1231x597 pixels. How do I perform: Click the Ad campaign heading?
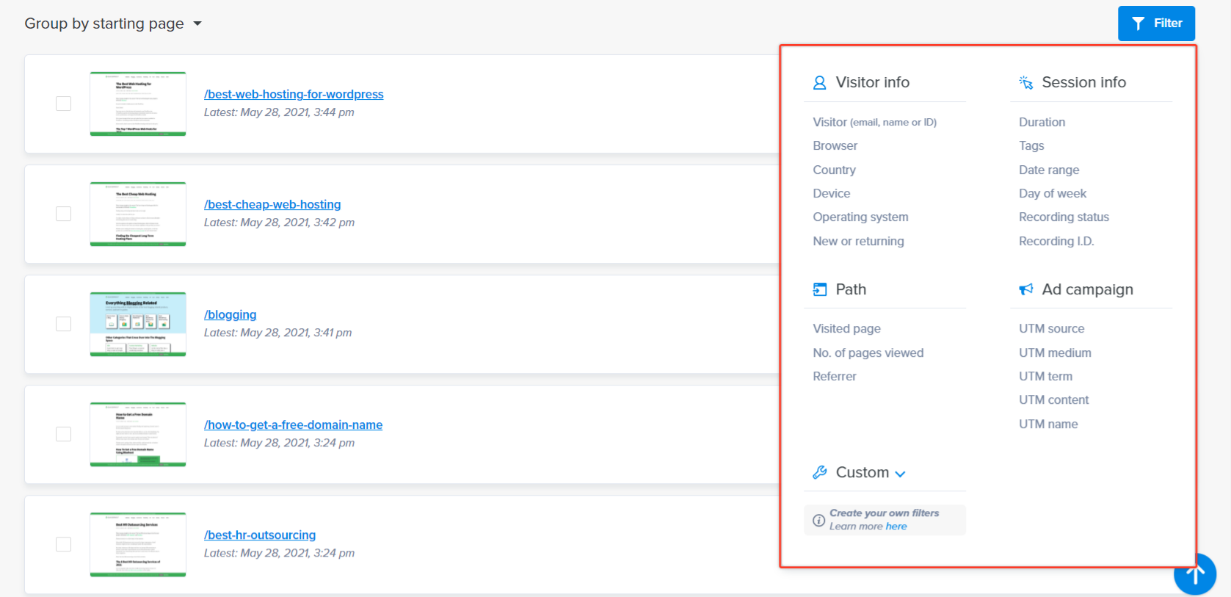pyautogui.click(x=1087, y=289)
